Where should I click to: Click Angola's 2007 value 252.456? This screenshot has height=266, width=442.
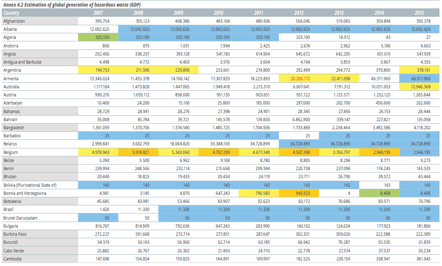[102, 54]
